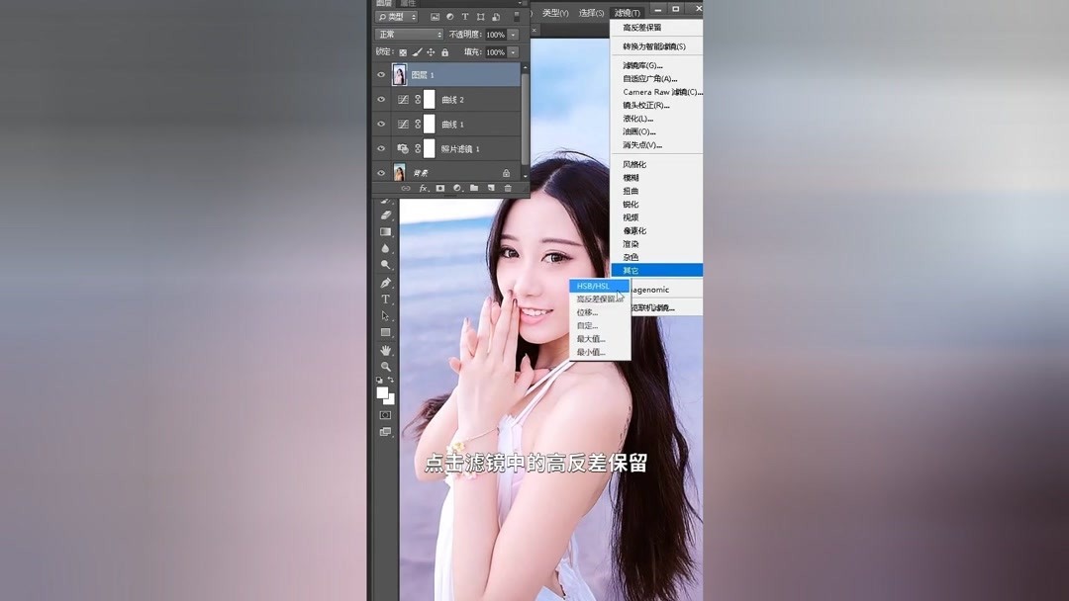Hide the 曲线 2 adjustment layer
This screenshot has height=601, width=1069.
coord(380,99)
